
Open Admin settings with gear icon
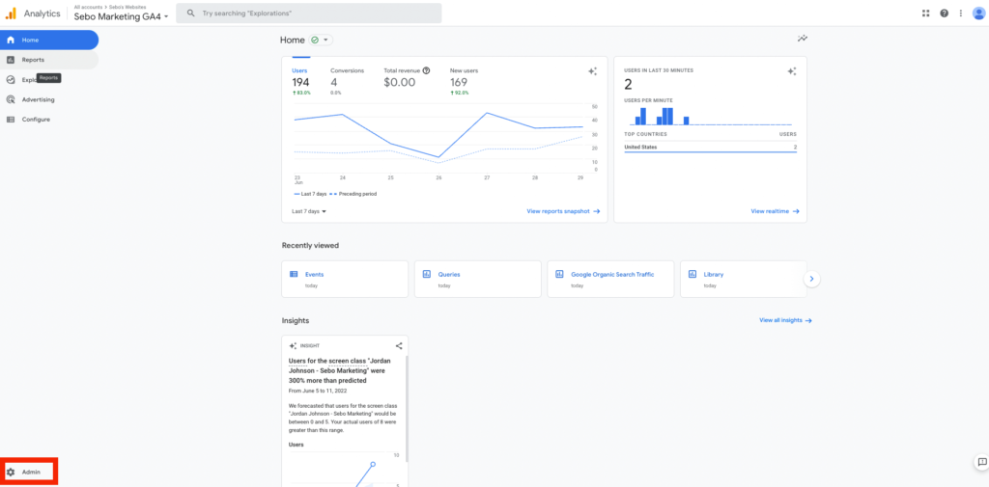(x=29, y=472)
